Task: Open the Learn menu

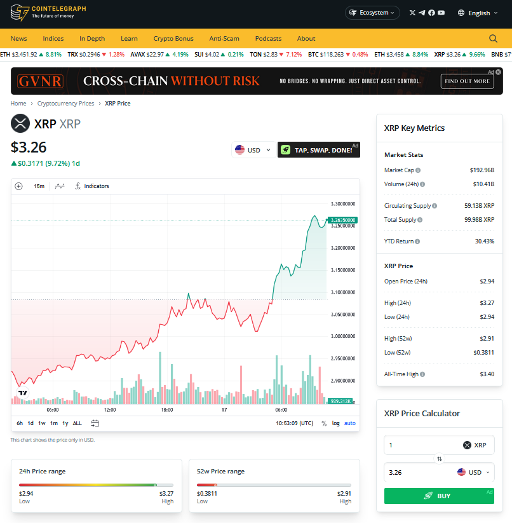Action: pyautogui.click(x=129, y=38)
